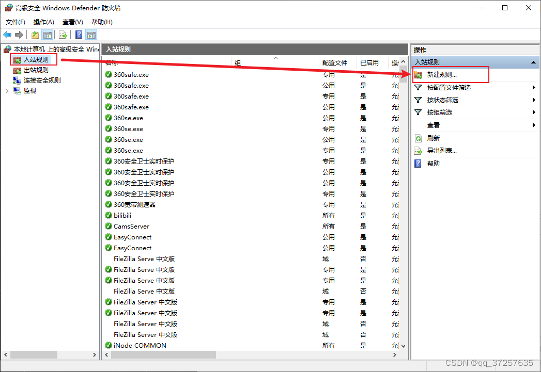Sort by the 配置文件 column header
This screenshot has width=541, height=372.
[x=337, y=63]
